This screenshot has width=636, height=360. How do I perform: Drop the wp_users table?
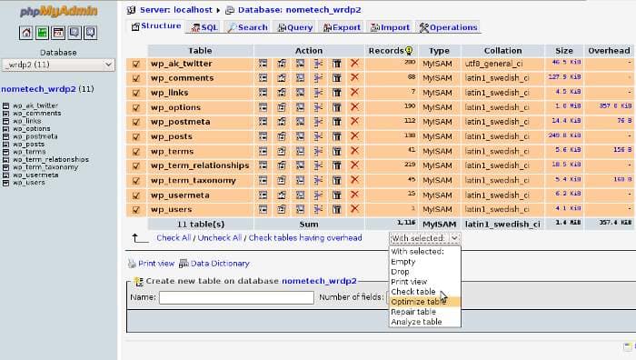point(355,209)
